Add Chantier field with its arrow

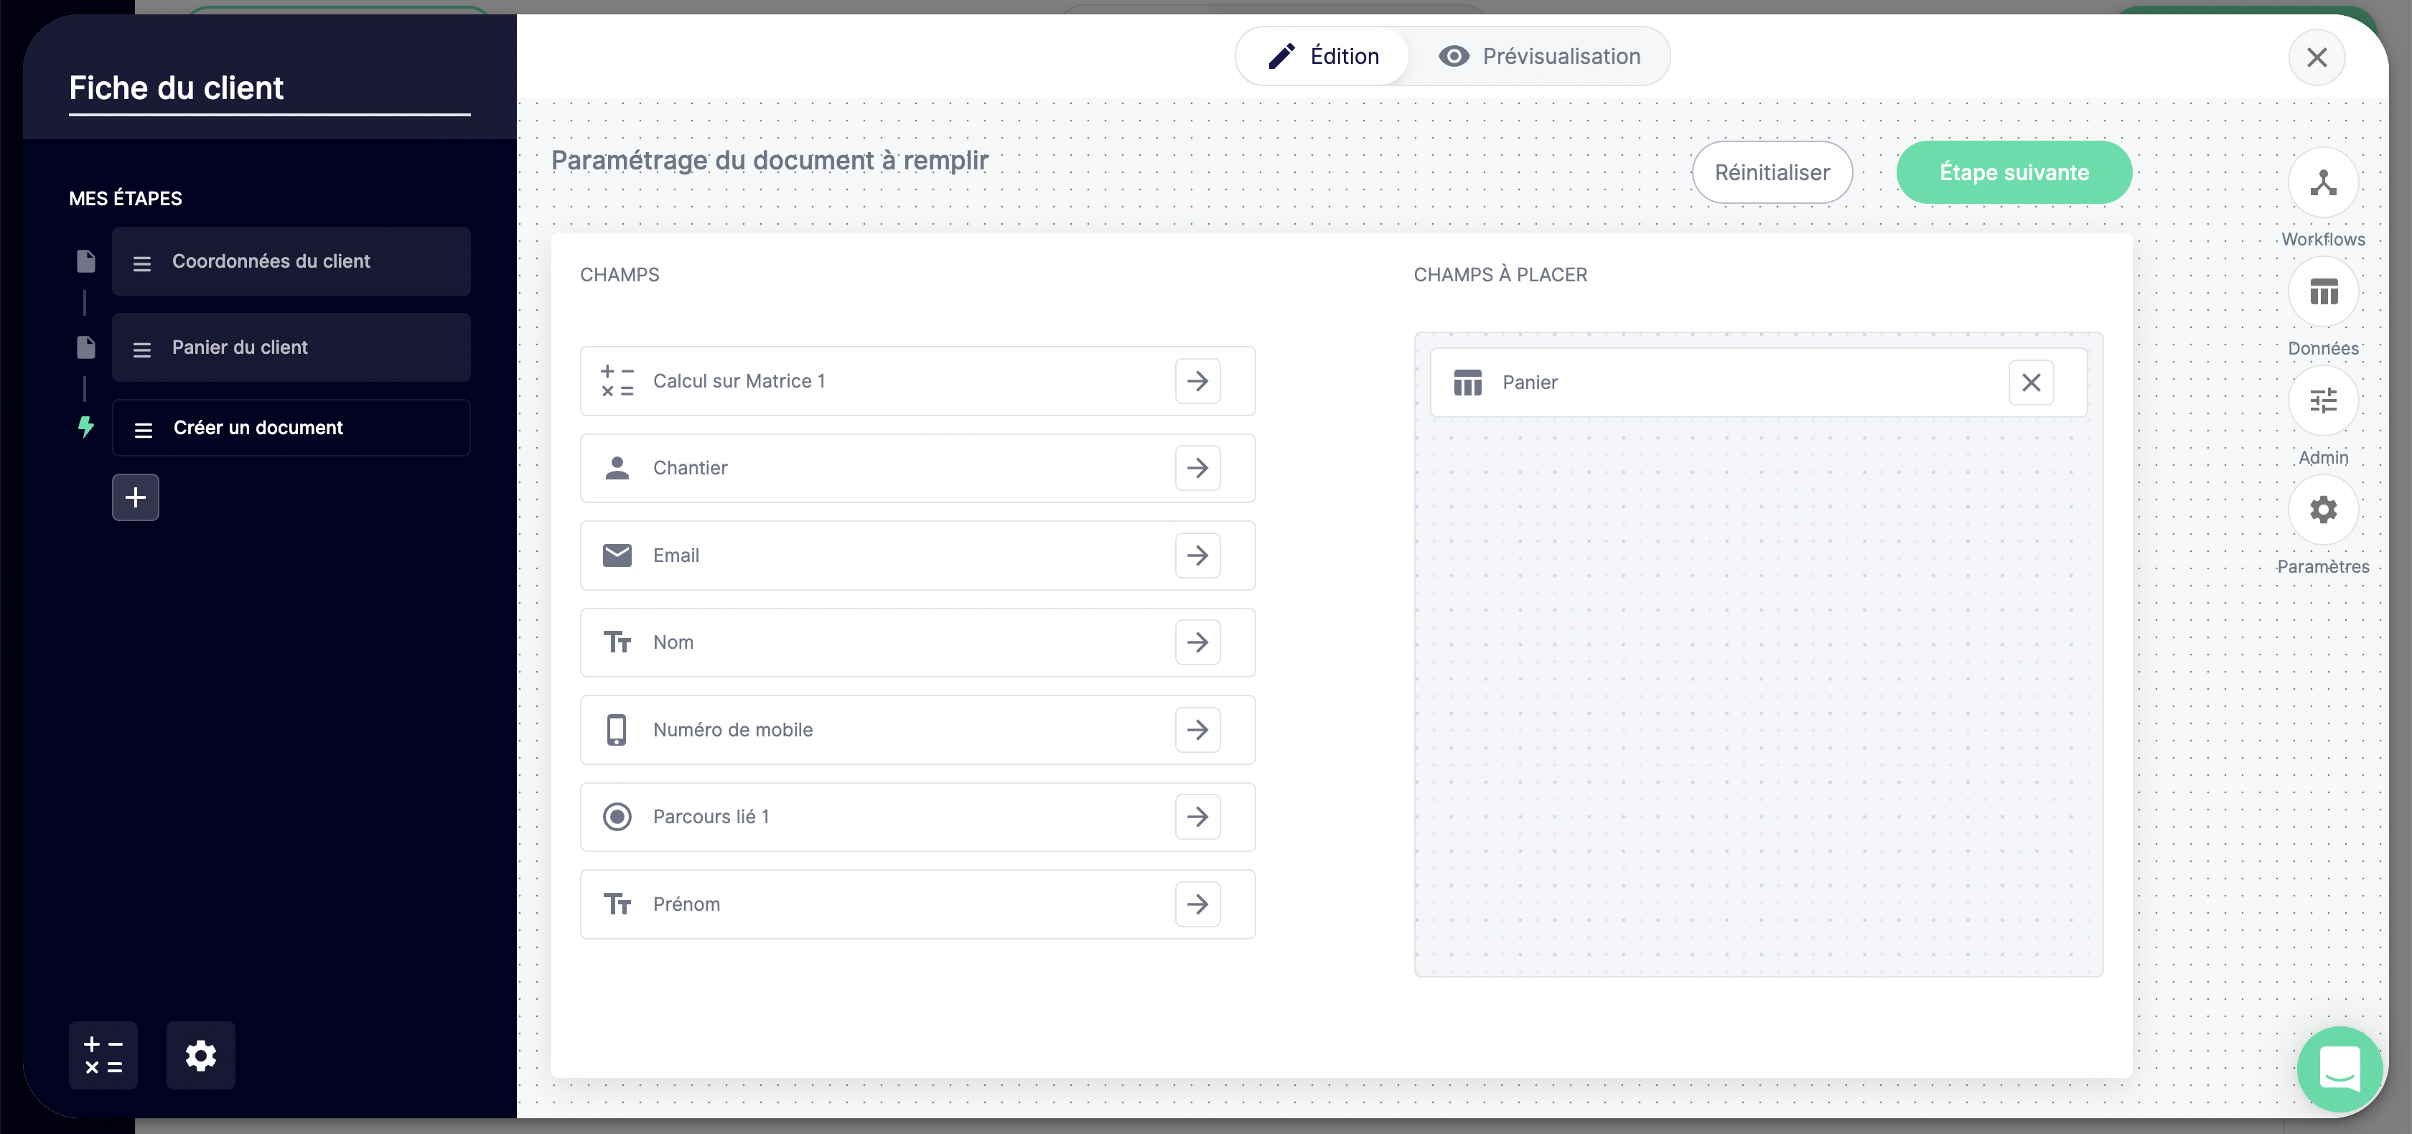(1197, 468)
